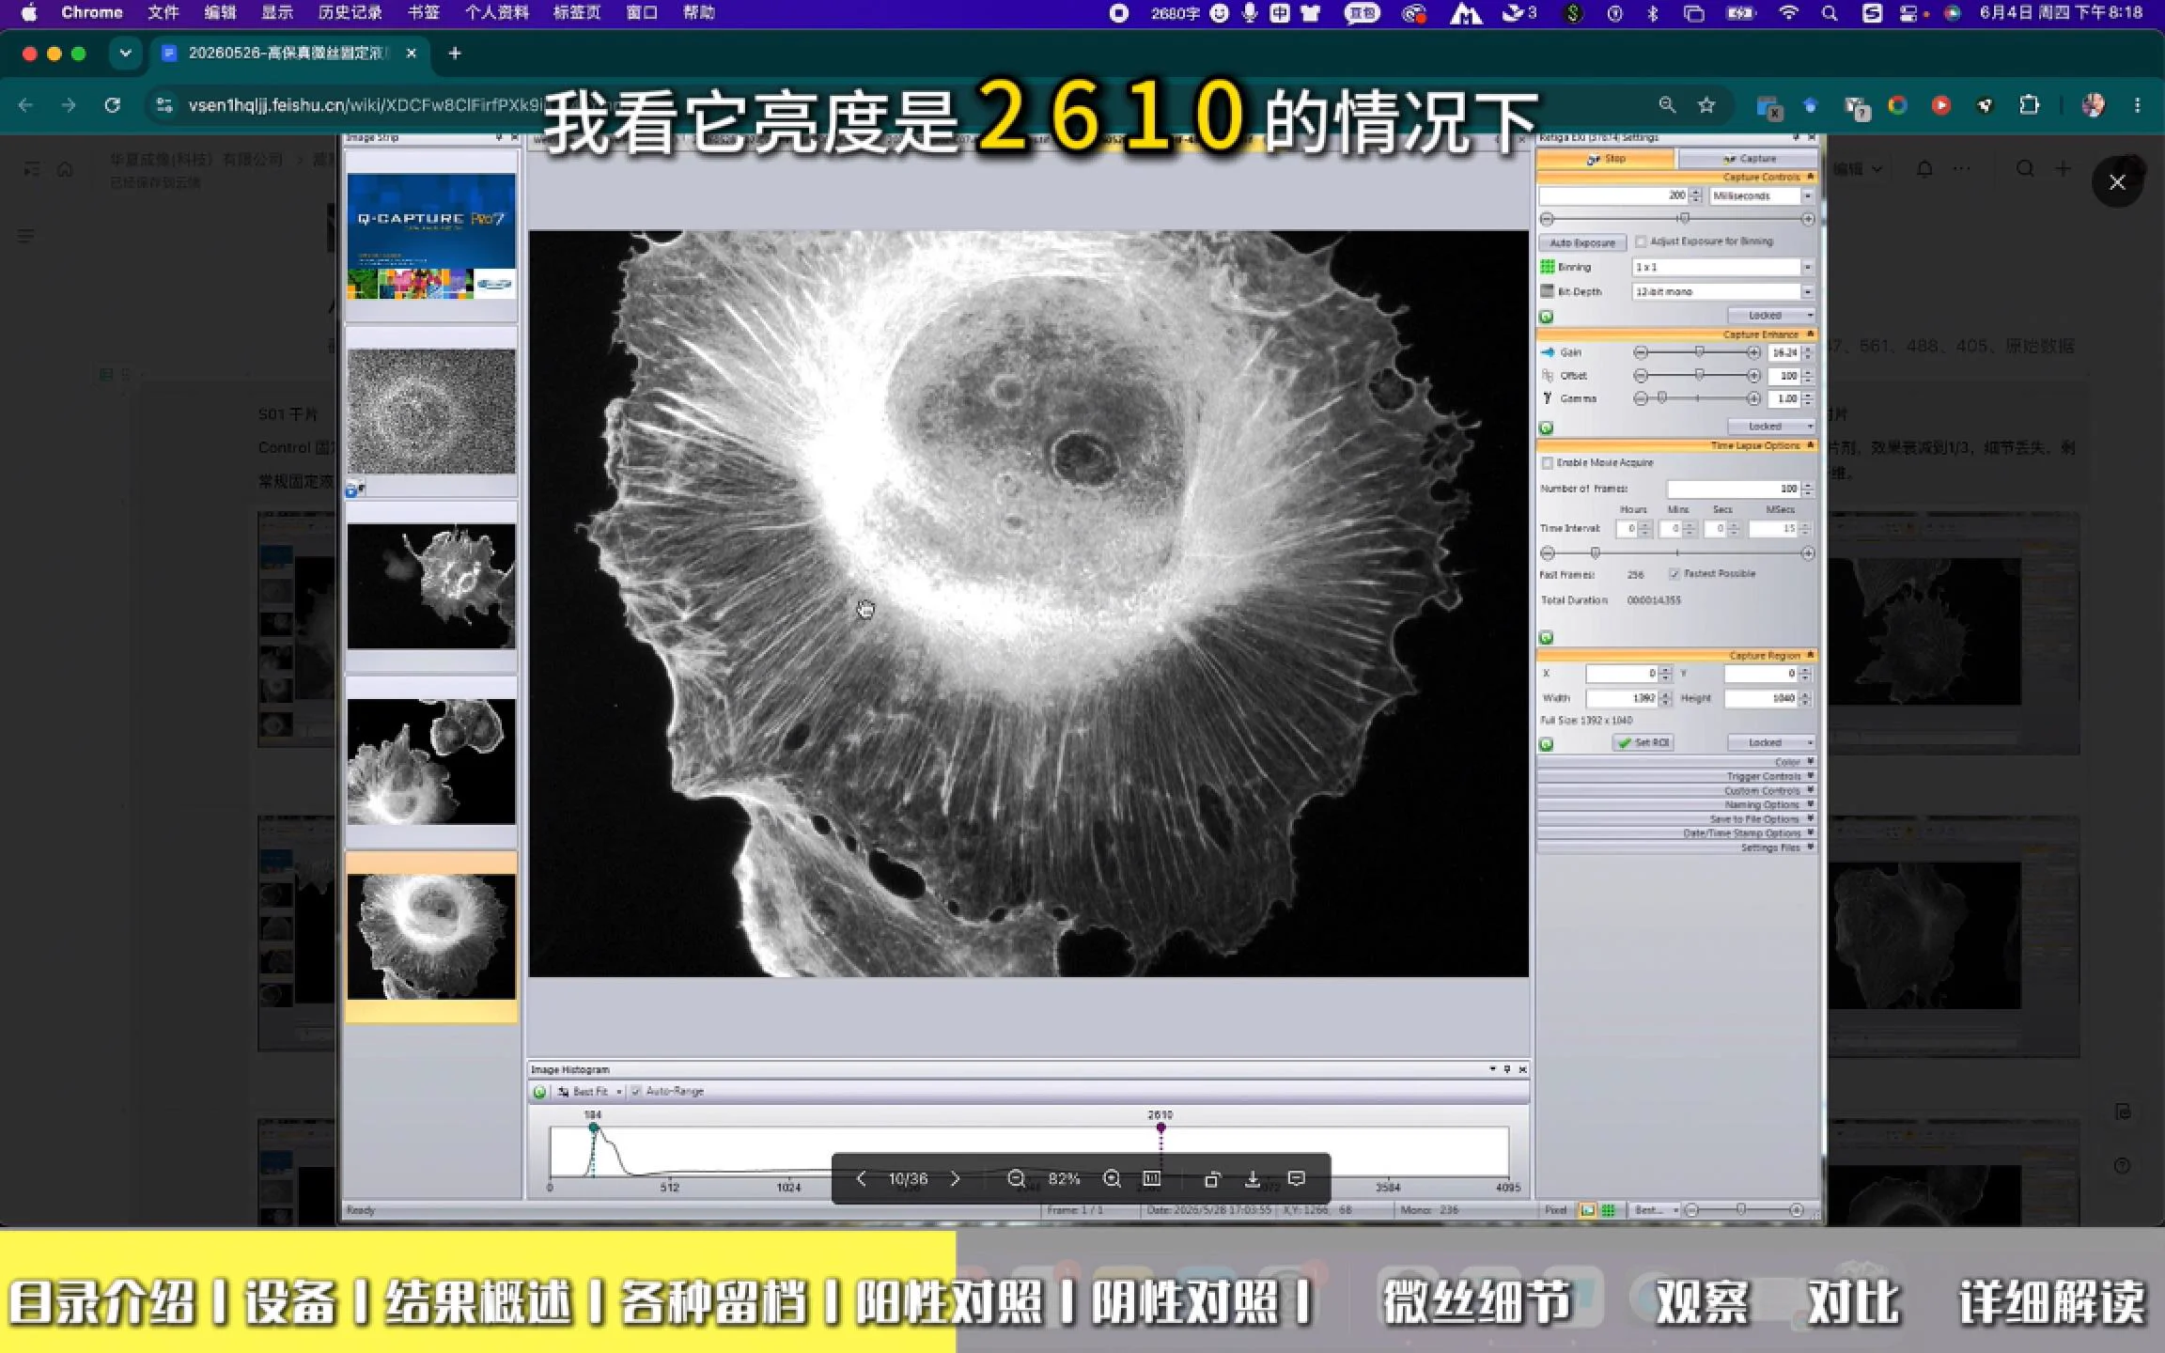Open Chrome's three-dot menu

click(x=2138, y=105)
